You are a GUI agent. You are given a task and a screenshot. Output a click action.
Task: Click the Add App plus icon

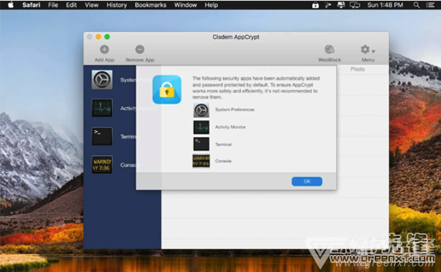click(x=104, y=50)
